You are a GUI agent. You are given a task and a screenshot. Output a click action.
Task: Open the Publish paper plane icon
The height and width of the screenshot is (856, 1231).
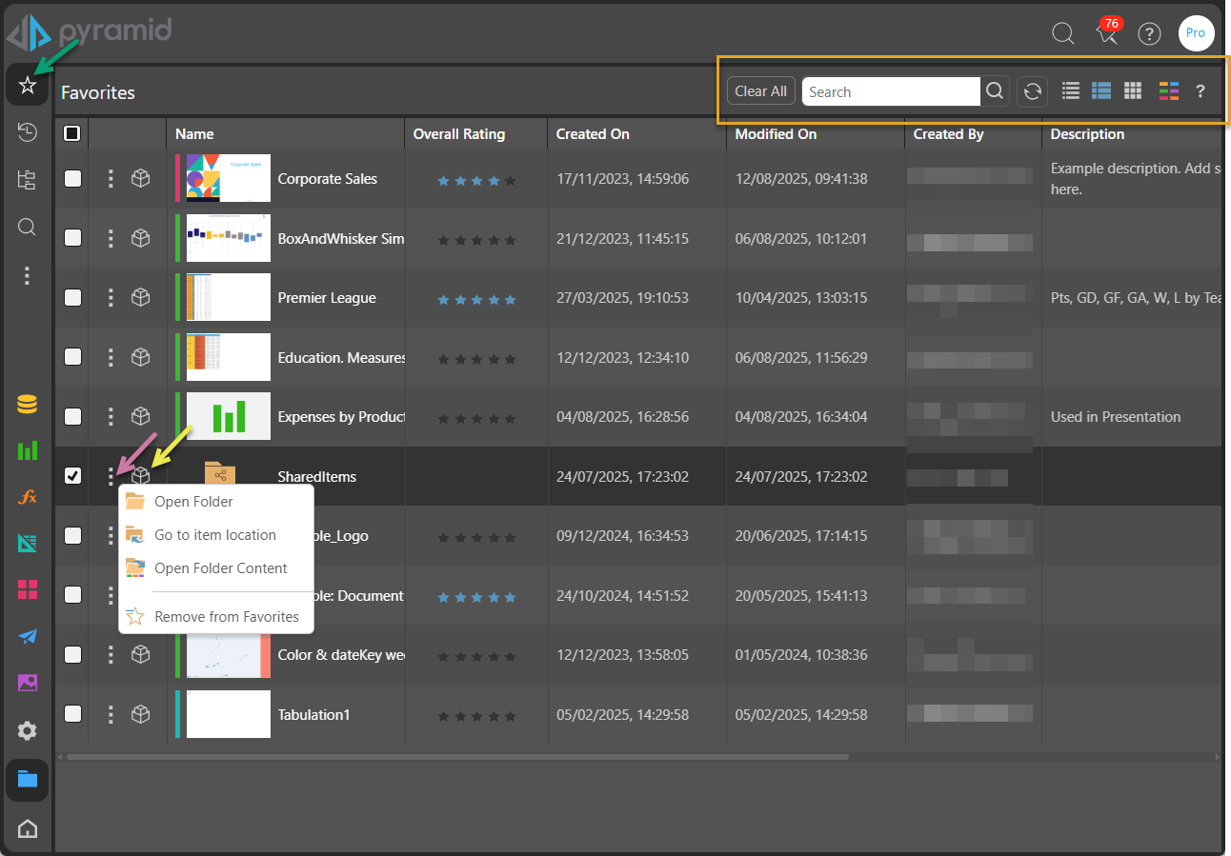click(28, 636)
